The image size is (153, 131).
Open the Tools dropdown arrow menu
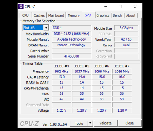pos(90,123)
